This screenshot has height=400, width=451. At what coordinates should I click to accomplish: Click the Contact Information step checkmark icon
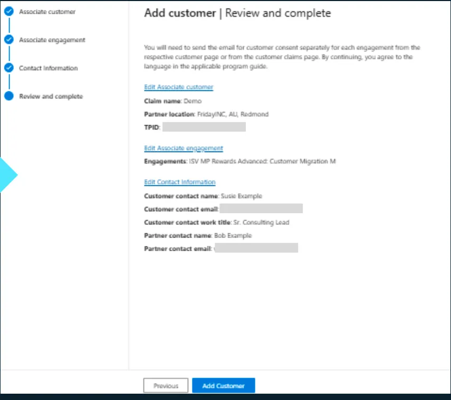pos(9,68)
